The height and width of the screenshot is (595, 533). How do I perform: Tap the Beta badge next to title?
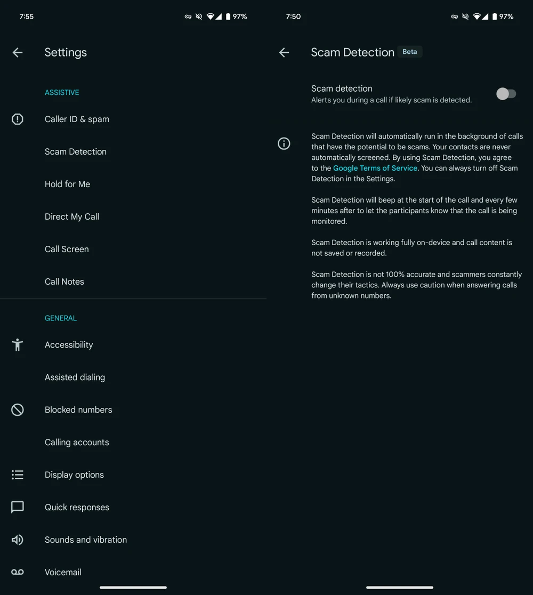tap(409, 52)
